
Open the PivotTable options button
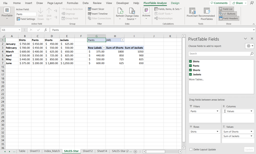coord(7,13)
